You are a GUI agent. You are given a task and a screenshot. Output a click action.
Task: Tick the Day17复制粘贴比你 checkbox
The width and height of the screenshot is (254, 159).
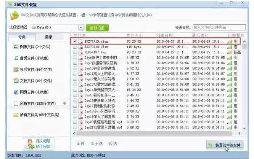tap(75, 106)
